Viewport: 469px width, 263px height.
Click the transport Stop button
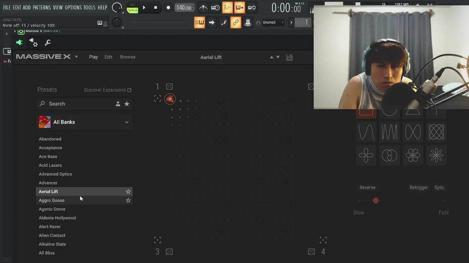coord(155,8)
